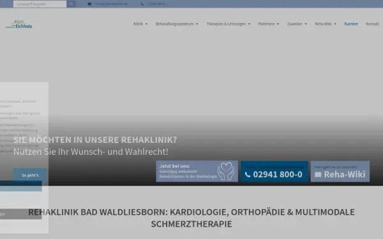Open the Kontakt page
Screen dimensions: 383x239
pyautogui.click(x=372, y=24)
